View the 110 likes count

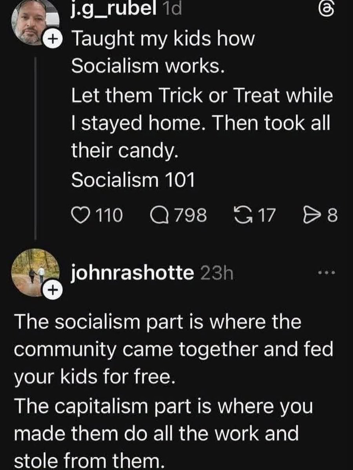coord(109,215)
